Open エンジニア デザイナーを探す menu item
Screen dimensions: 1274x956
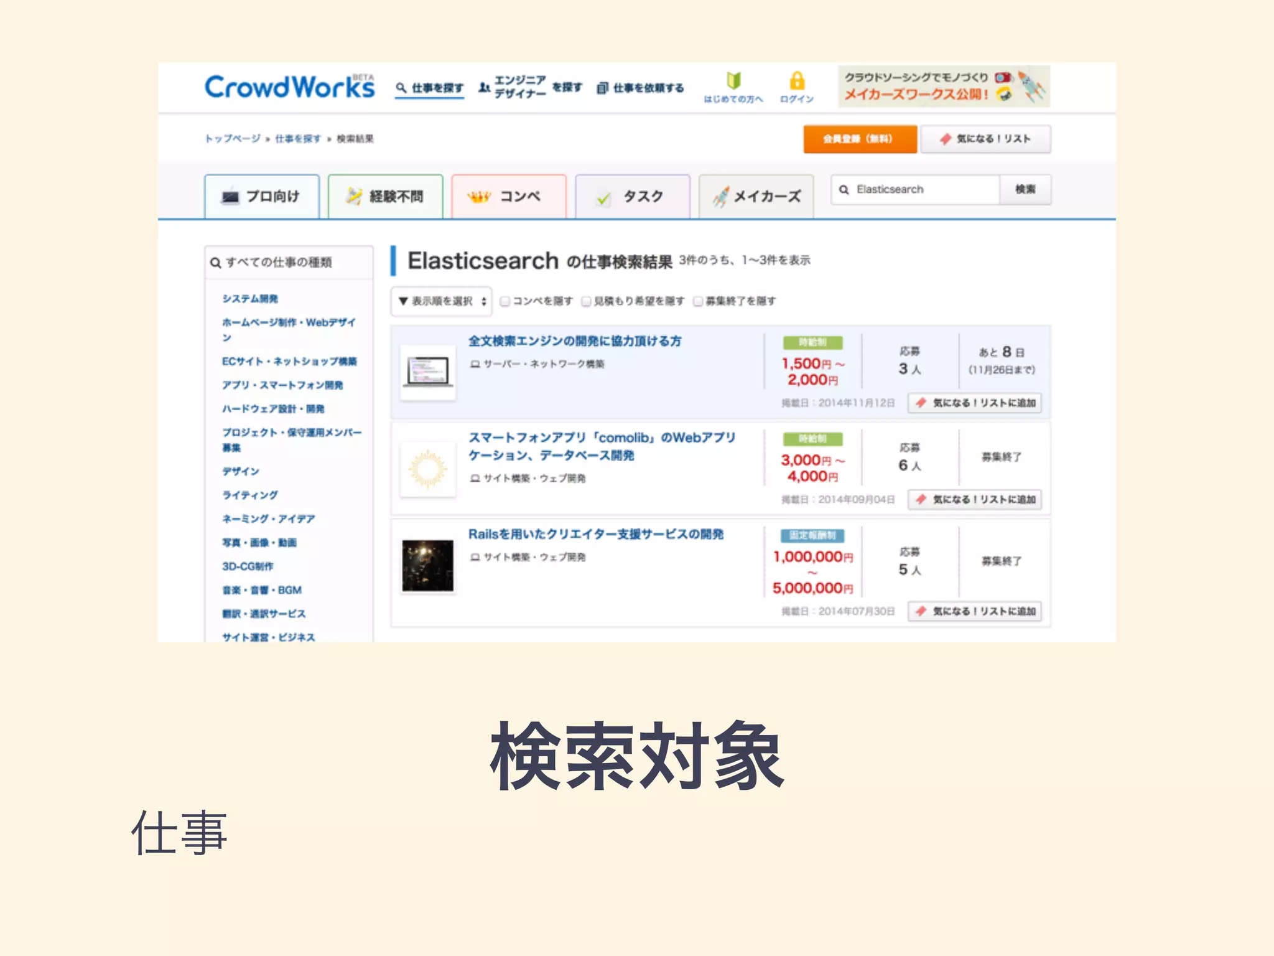tap(530, 87)
